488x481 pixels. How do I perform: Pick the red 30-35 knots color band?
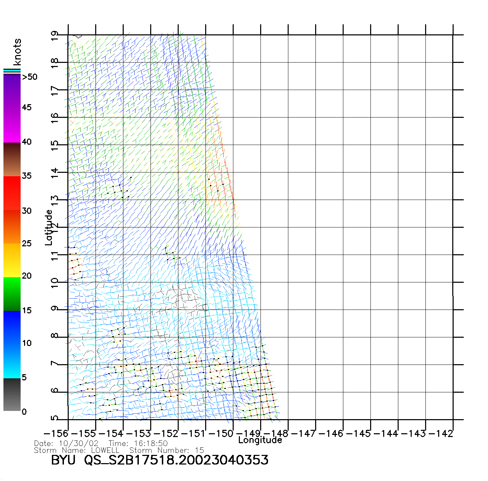click(12, 193)
